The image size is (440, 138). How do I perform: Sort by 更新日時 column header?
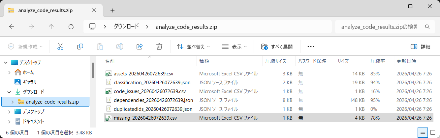pos(406,61)
